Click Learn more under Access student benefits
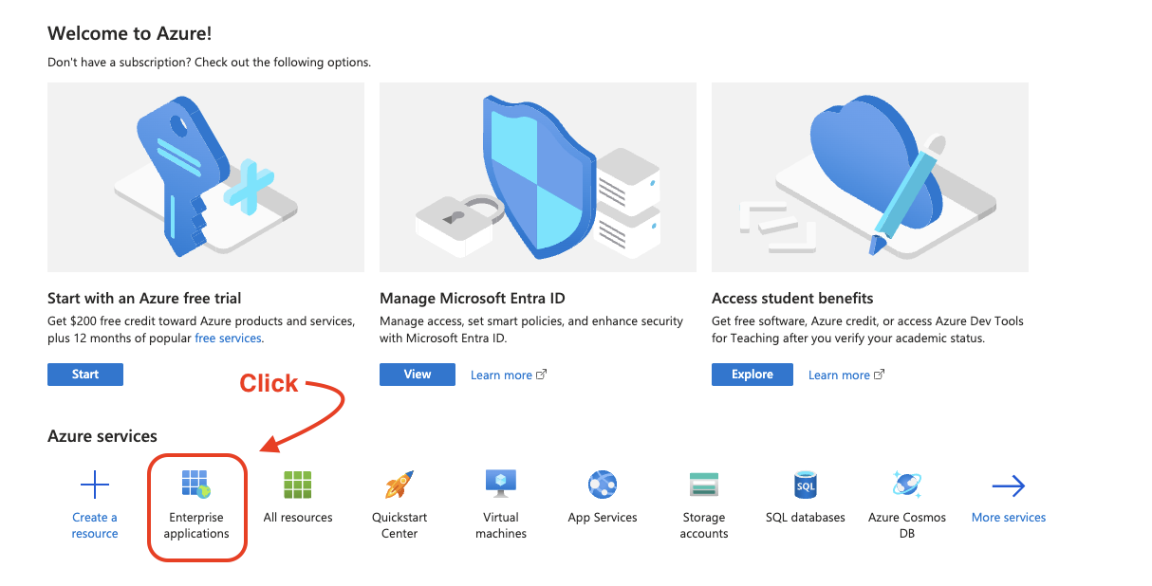The height and width of the screenshot is (586, 1152). coord(839,374)
